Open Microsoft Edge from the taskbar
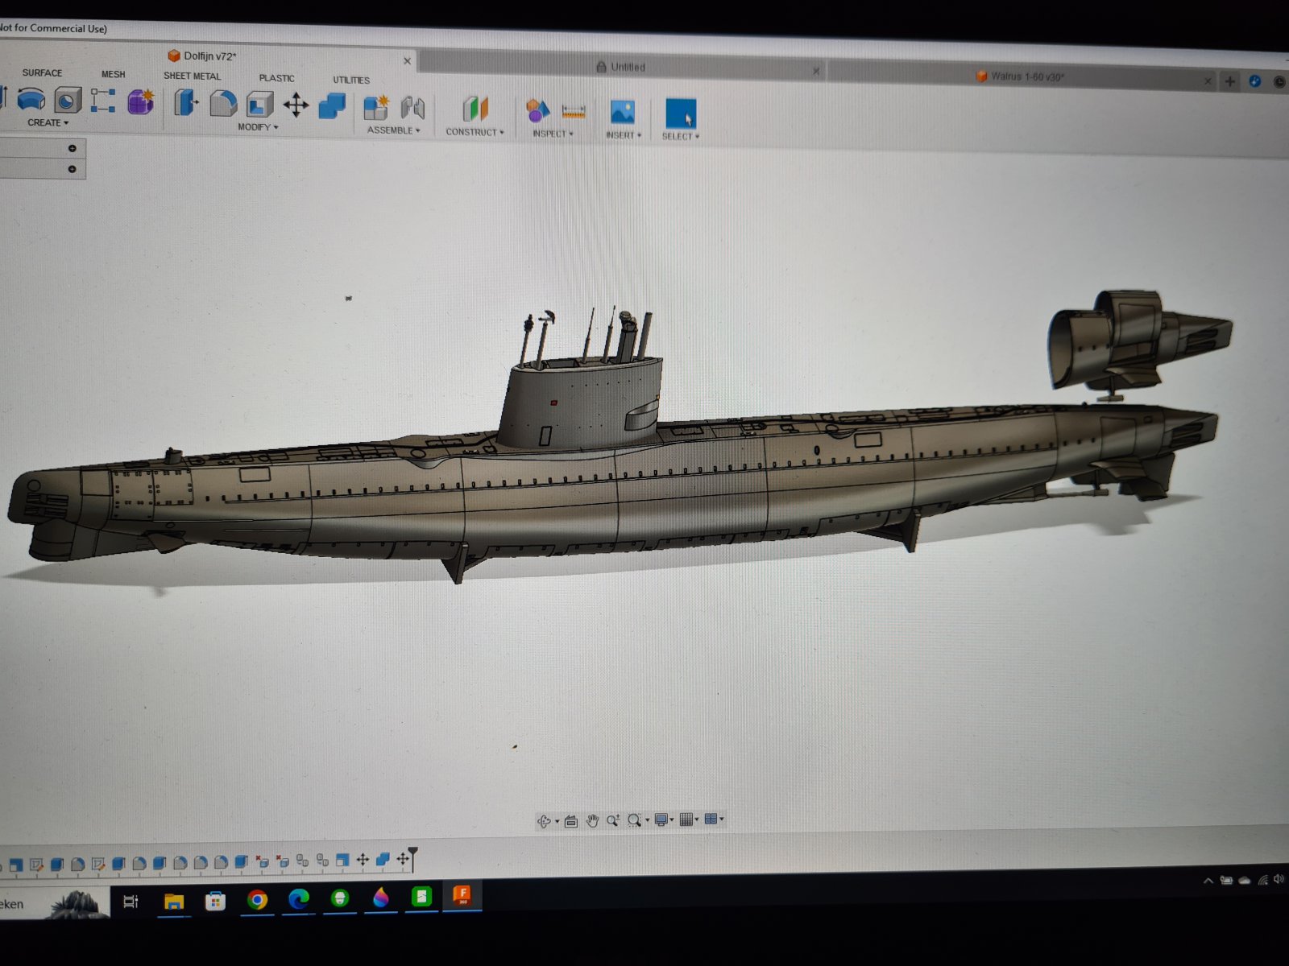 [299, 898]
